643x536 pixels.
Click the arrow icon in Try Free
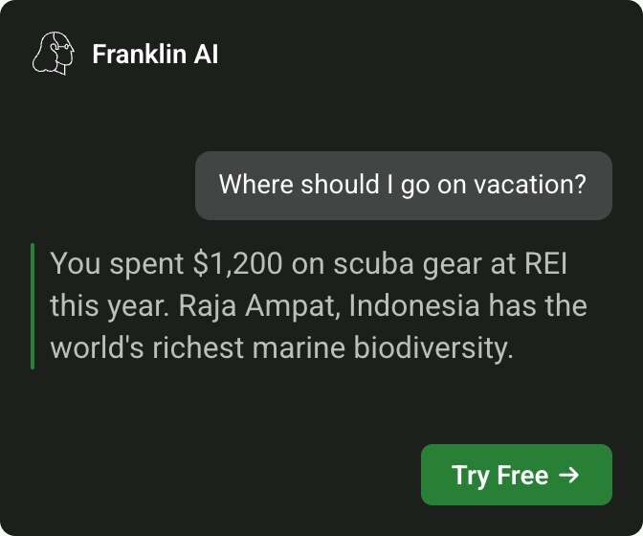tap(568, 475)
